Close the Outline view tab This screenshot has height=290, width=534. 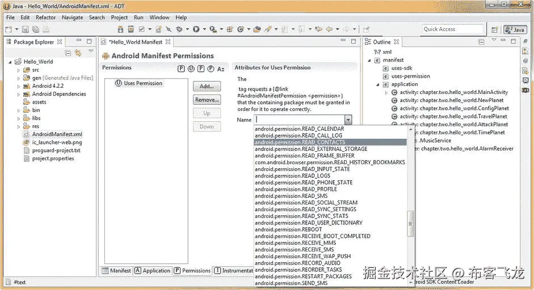click(397, 42)
